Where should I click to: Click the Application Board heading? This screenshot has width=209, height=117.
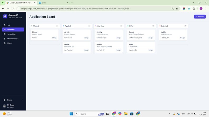click(x=42, y=17)
